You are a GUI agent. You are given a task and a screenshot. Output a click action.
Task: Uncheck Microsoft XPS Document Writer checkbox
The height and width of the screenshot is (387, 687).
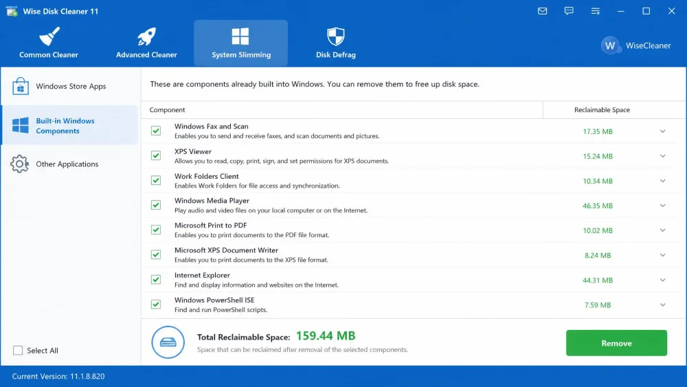(x=155, y=254)
